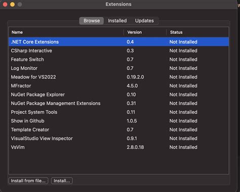Click version 2.8.0.18 of VsVim

tap(135, 147)
